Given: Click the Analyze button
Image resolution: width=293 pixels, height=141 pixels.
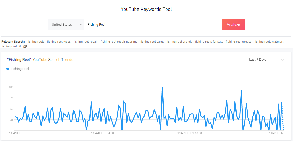Looking at the screenshot, I should 233,24.
